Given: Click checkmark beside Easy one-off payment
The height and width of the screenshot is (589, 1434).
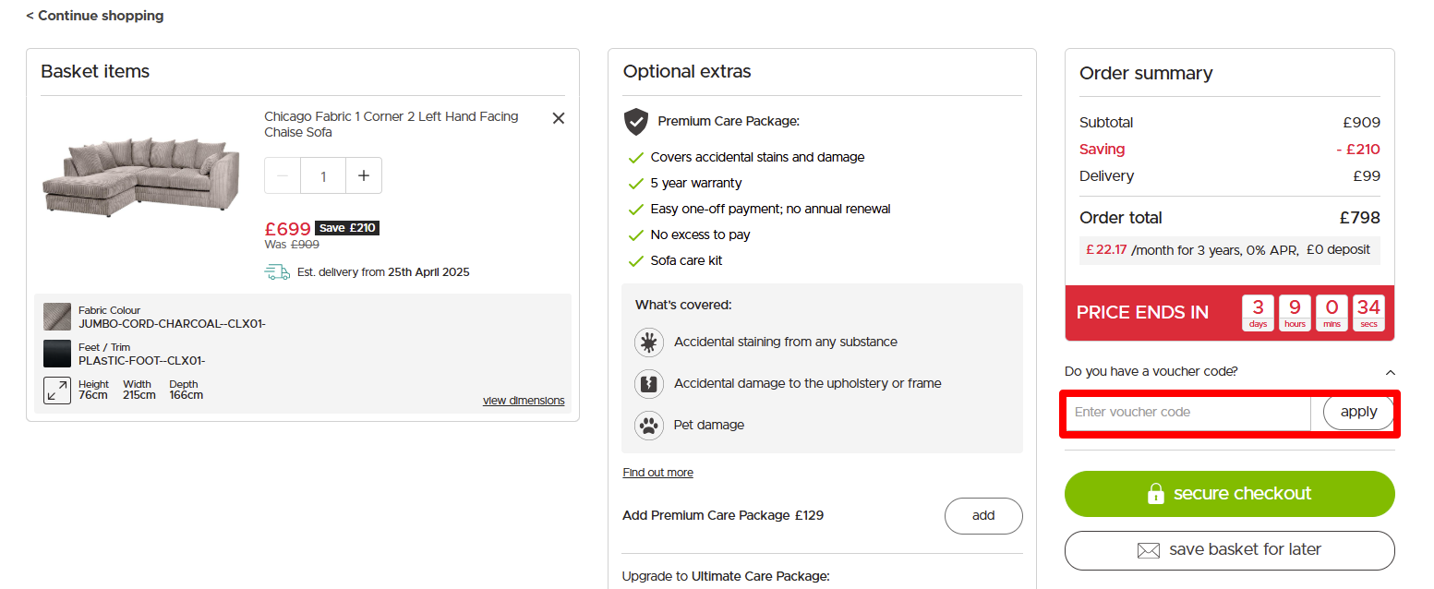Looking at the screenshot, I should (635, 210).
